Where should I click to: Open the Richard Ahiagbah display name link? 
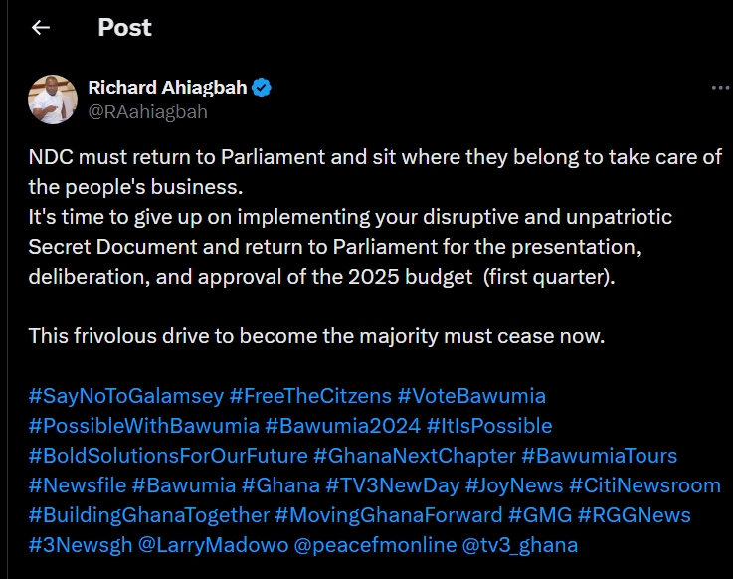point(167,88)
